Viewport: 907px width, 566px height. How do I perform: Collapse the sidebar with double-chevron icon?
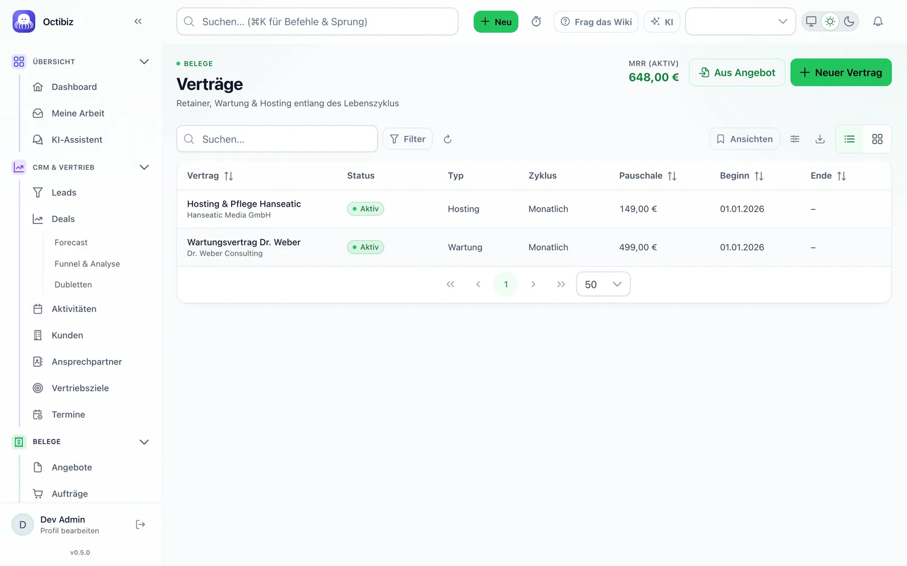[138, 22]
